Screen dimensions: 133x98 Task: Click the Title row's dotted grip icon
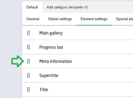click(x=28, y=90)
